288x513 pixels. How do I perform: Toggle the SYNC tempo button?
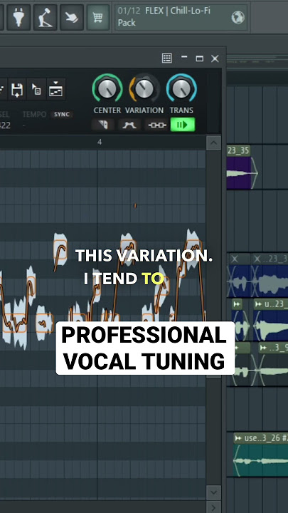[x=62, y=115]
